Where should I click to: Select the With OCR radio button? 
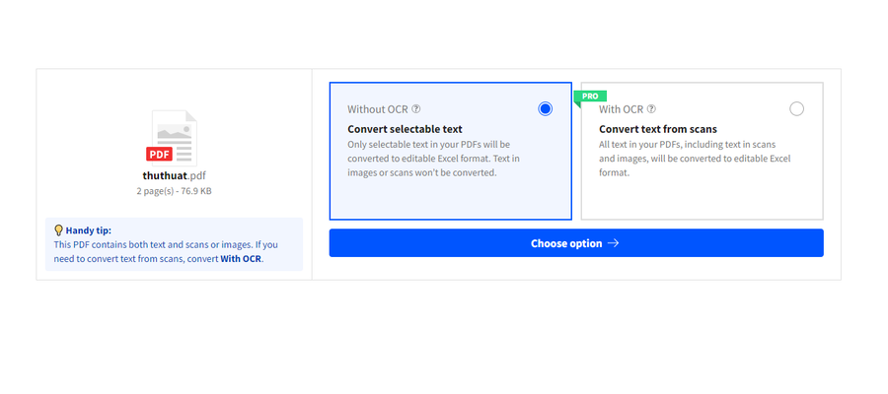point(796,108)
